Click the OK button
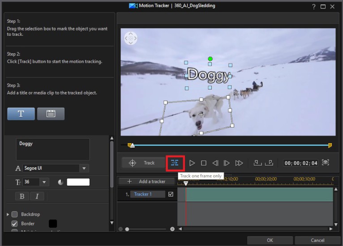343x246 pixels. pos(270,240)
